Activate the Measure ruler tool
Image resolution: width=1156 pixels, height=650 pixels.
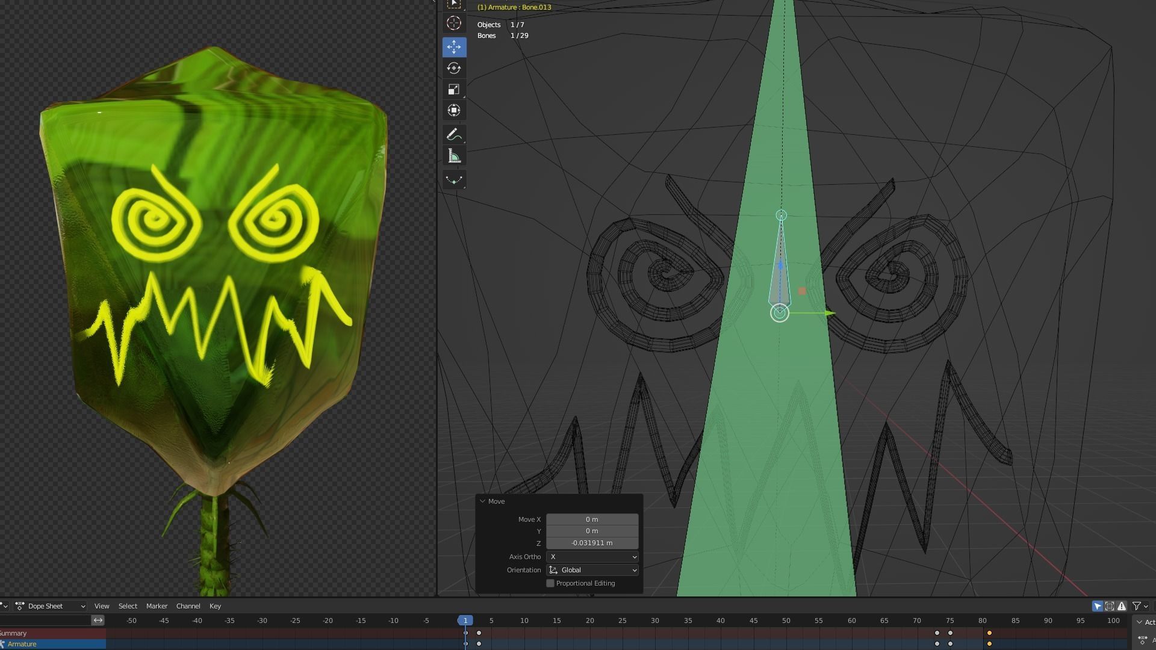tap(454, 156)
